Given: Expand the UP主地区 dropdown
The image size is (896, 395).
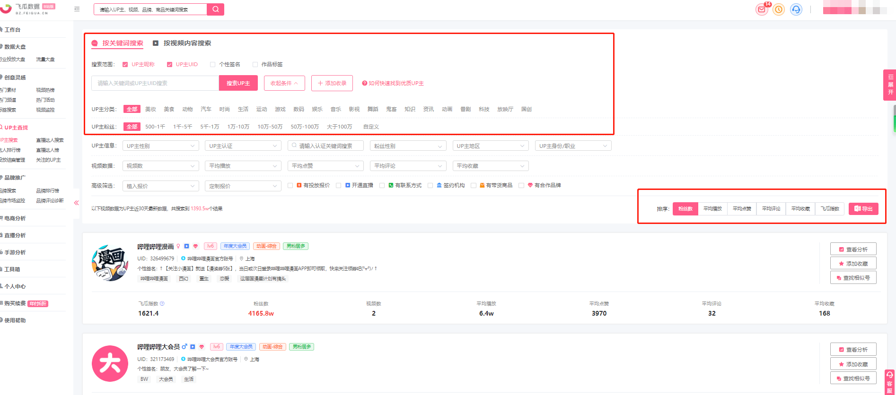Looking at the screenshot, I should point(490,146).
